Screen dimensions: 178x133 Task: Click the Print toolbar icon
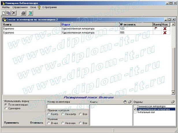(x=23, y=13)
